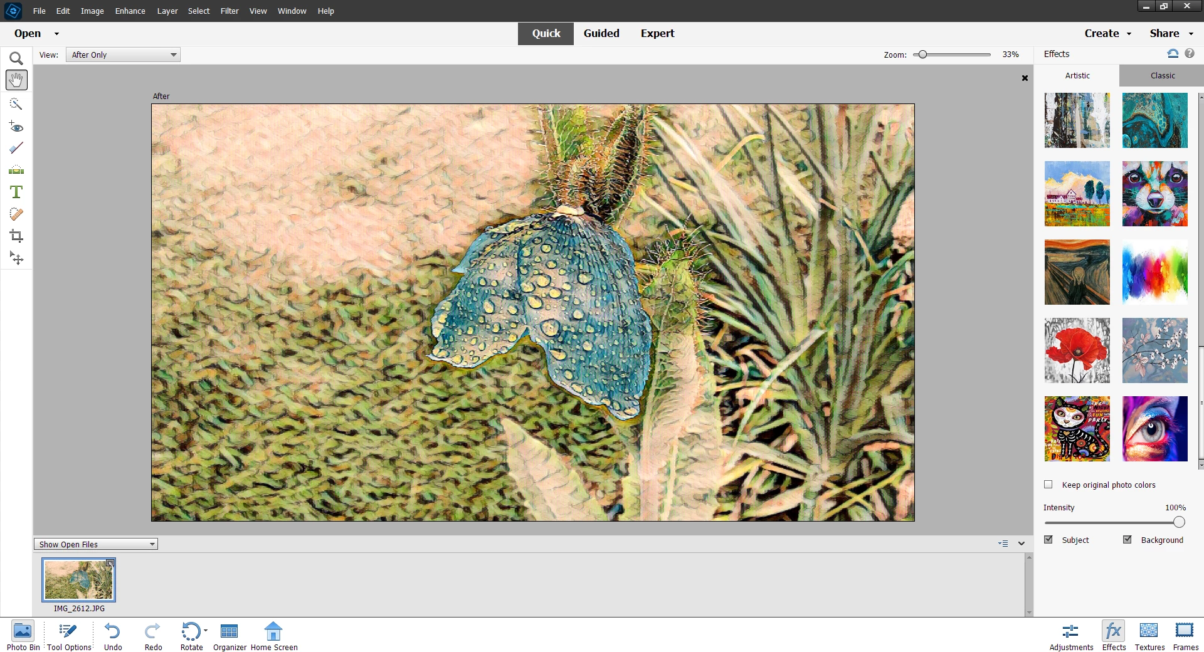Adjust the Zoom slider
The width and height of the screenshot is (1204, 652).
(922, 55)
